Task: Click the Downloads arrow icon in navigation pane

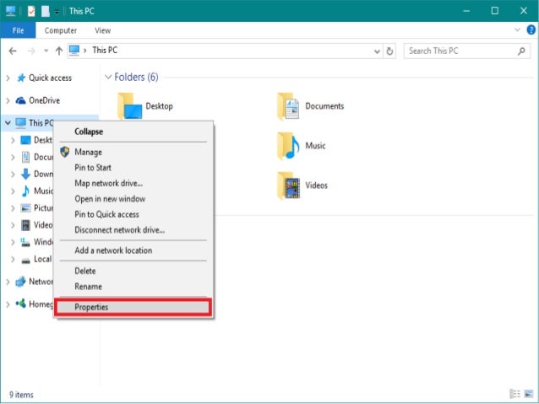Action: [26, 174]
